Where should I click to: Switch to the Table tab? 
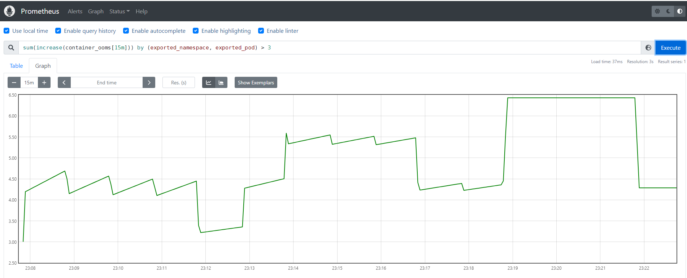[16, 66]
